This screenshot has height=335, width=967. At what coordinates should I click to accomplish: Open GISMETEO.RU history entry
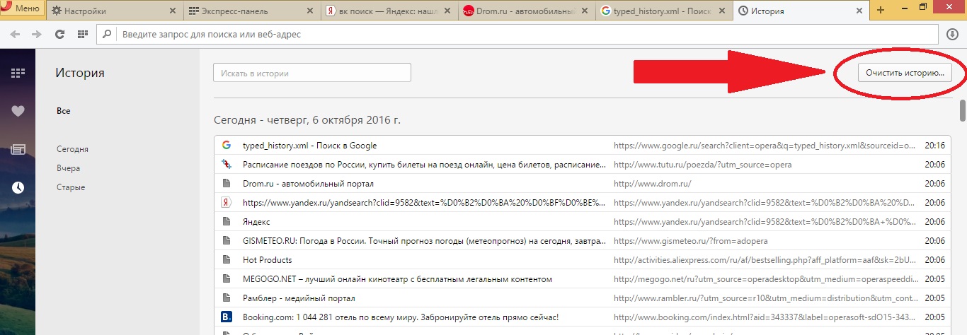[424, 241]
